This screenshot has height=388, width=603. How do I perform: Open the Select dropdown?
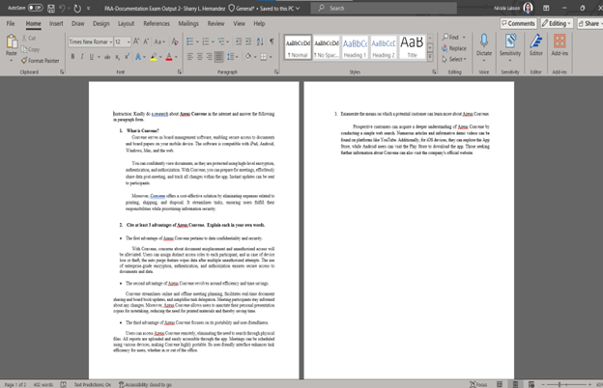(x=454, y=59)
